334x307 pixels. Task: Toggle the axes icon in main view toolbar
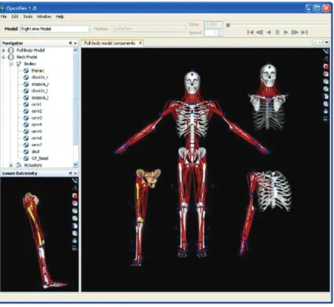pyautogui.click(x=326, y=59)
